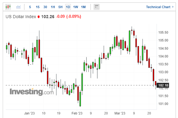Click the 103.50 axis label
The height and width of the screenshot is (118, 178).
[163, 64]
